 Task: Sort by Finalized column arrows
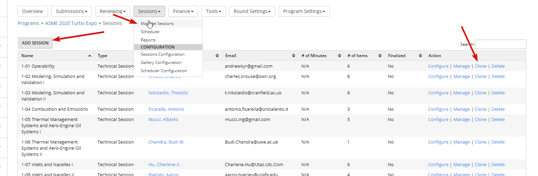(420, 56)
